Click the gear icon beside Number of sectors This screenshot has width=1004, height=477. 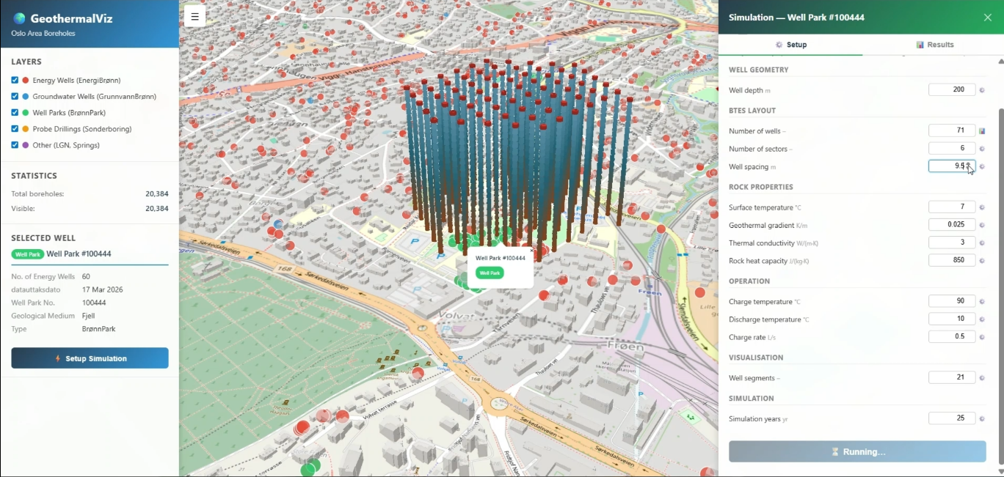(982, 149)
